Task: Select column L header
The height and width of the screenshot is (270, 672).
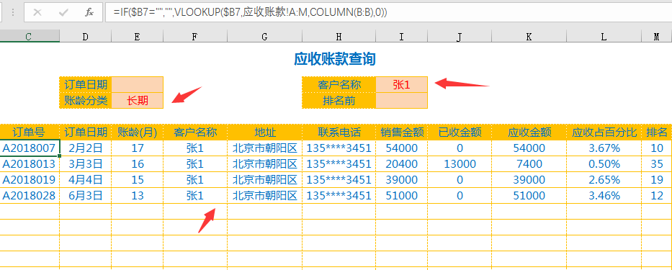Action: [x=604, y=37]
